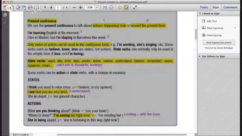This screenshot has height=136, width=242.
Task: Click the 8.27 x 11.69 in page size label
Action: [x=21, y=134]
